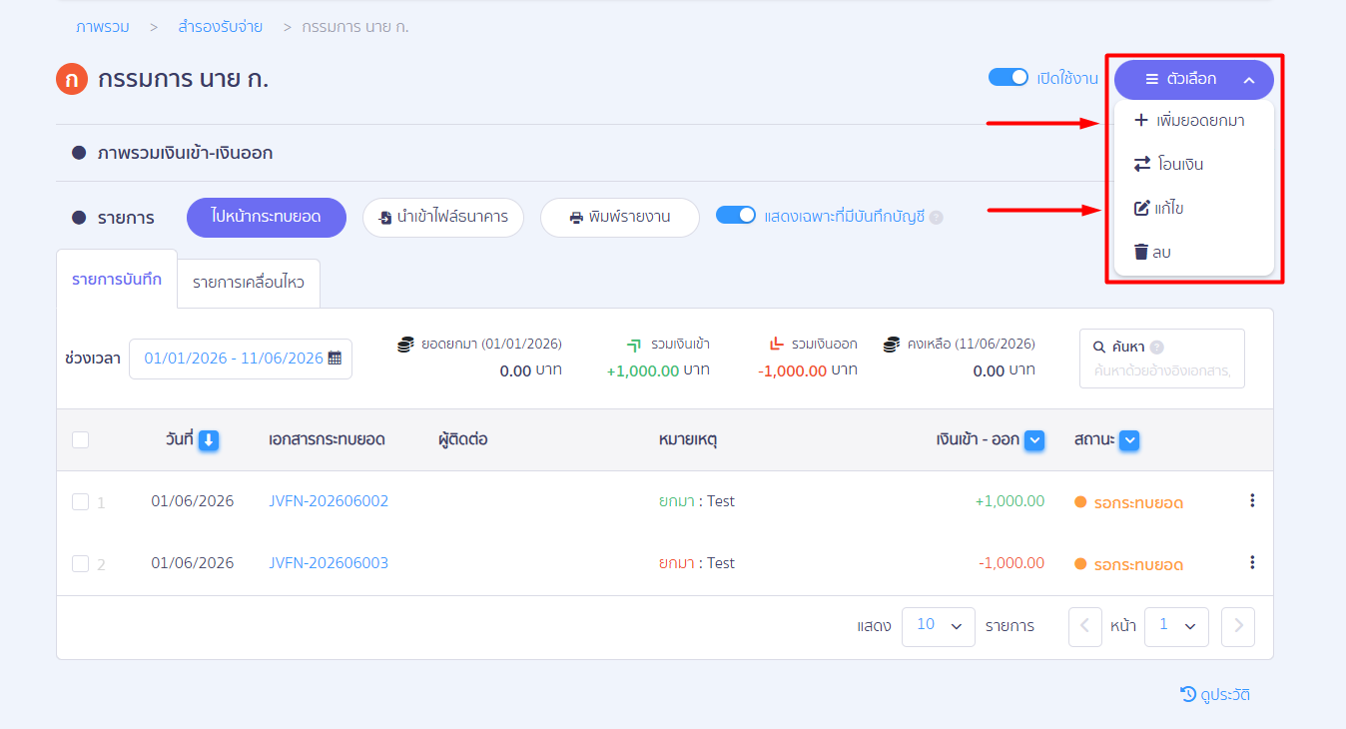Open document link JVFN-202606003
Image resolution: width=1346 pixels, height=729 pixels.
click(x=329, y=563)
